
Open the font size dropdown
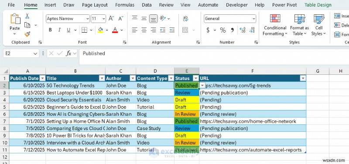pos(103,19)
